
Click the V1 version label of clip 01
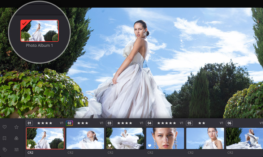(61, 123)
